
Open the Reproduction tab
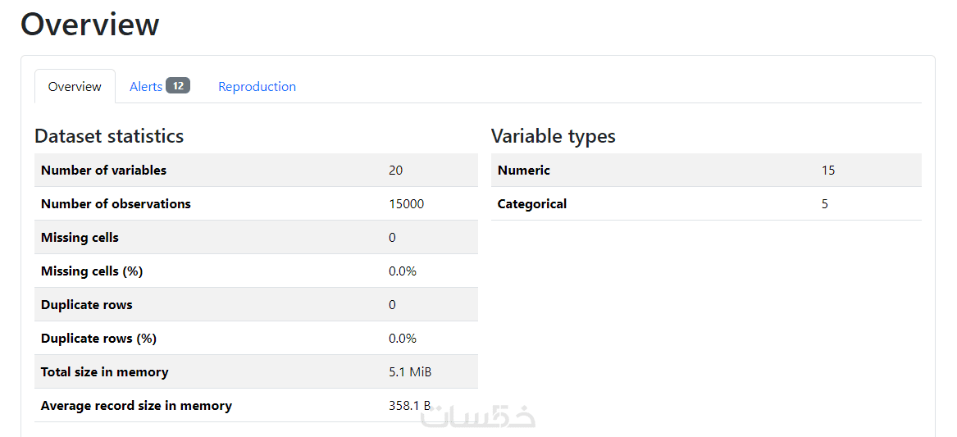[x=257, y=86]
